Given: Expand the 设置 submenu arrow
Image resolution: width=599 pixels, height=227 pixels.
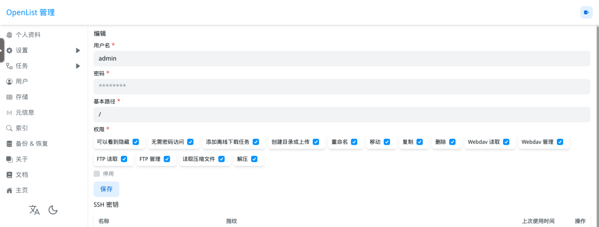Looking at the screenshot, I should point(78,50).
